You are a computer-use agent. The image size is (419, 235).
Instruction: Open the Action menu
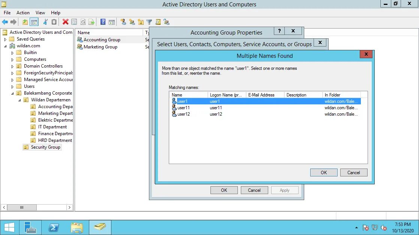click(23, 12)
